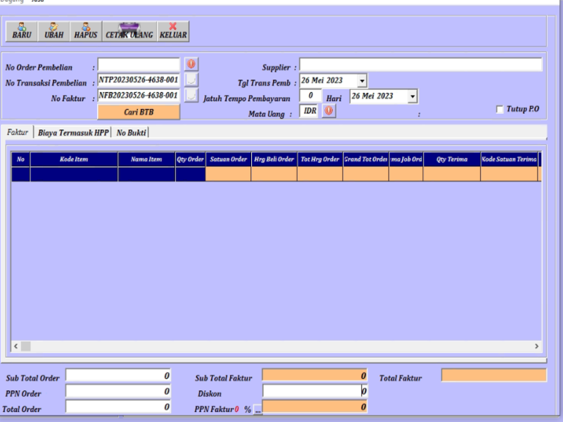Click the UBAH edit button
Viewport: 563px width, 422px height.
tap(53, 32)
